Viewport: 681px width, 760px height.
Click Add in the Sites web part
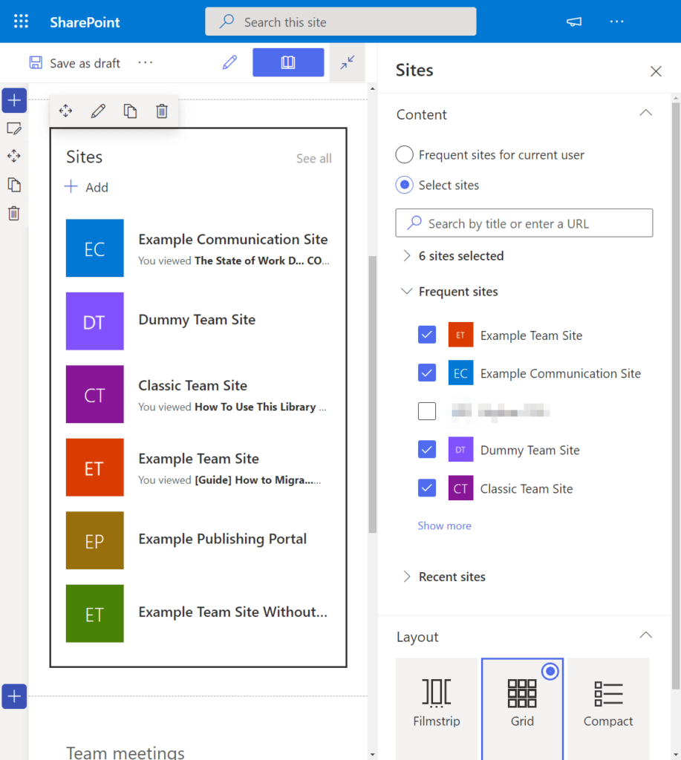(x=87, y=187)
